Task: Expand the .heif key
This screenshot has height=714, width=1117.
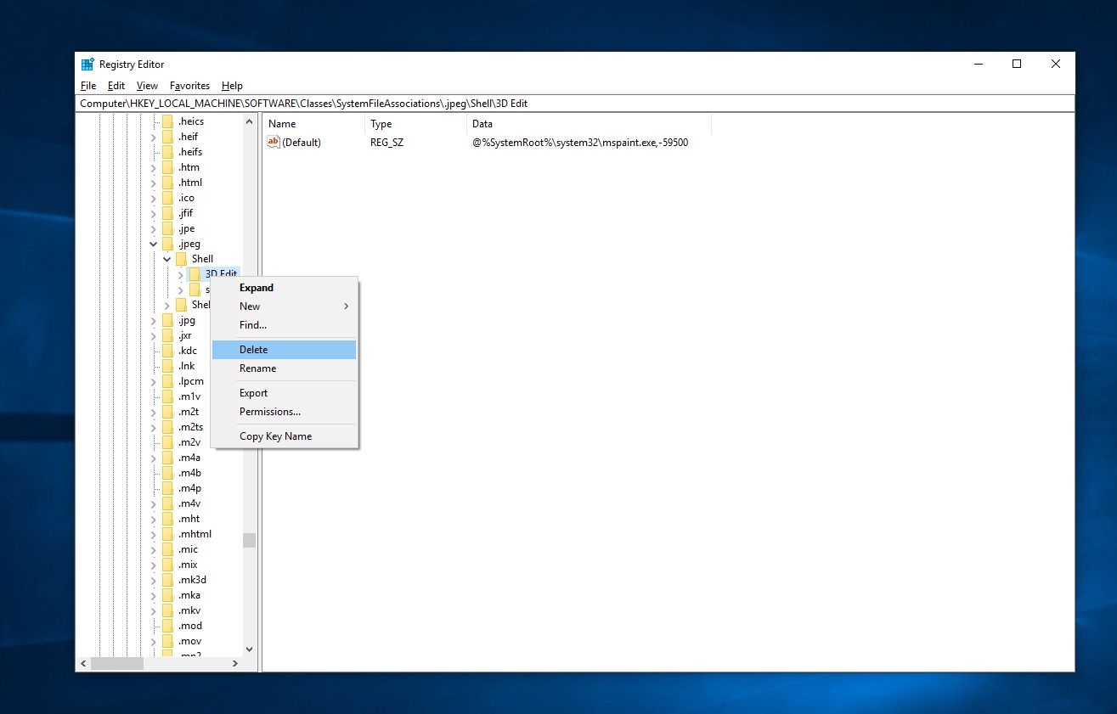Action: coord(154,137)
